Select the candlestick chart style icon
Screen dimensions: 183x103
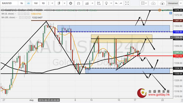pyautogui.click(x=59, y=3)
